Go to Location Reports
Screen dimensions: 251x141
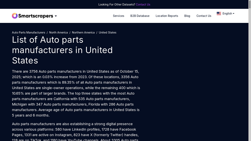(x=167, y=16)
